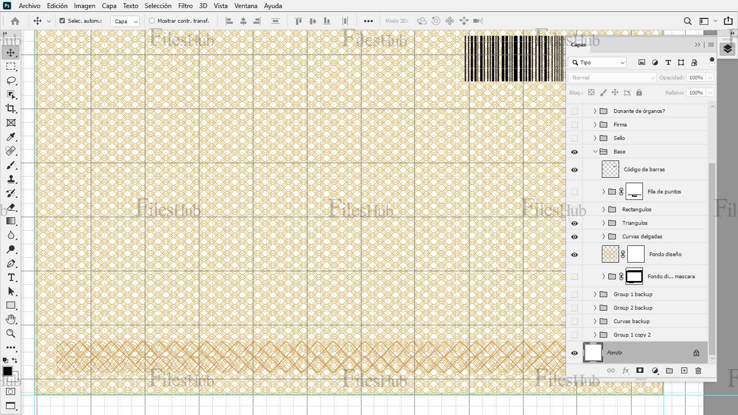
Task: Select the Eyedropper tool
Action: (10, 137)
